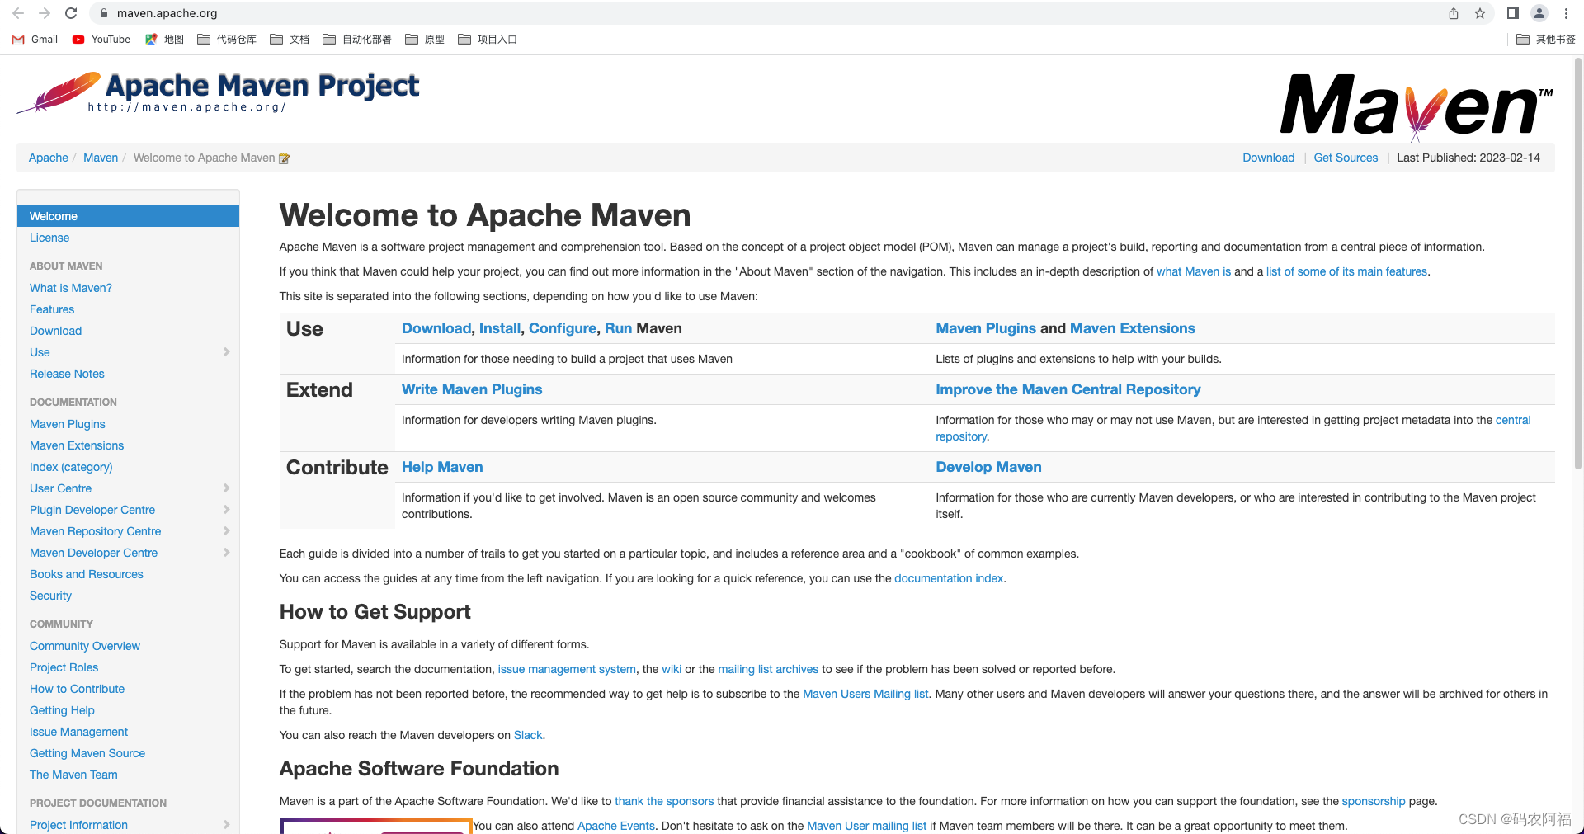
Task: Open 'list of some of its main features' link
Action: 1346,271
